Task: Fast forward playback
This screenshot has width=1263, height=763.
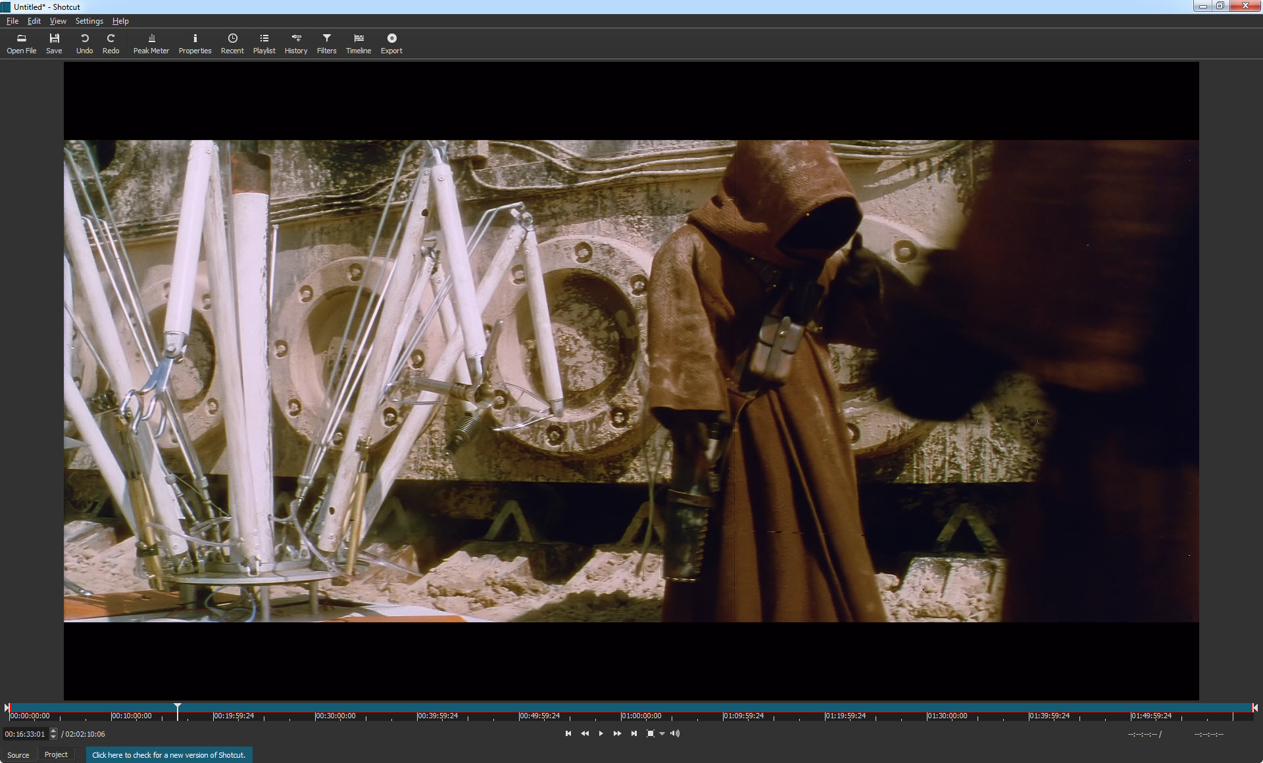Action: [617, 733]
